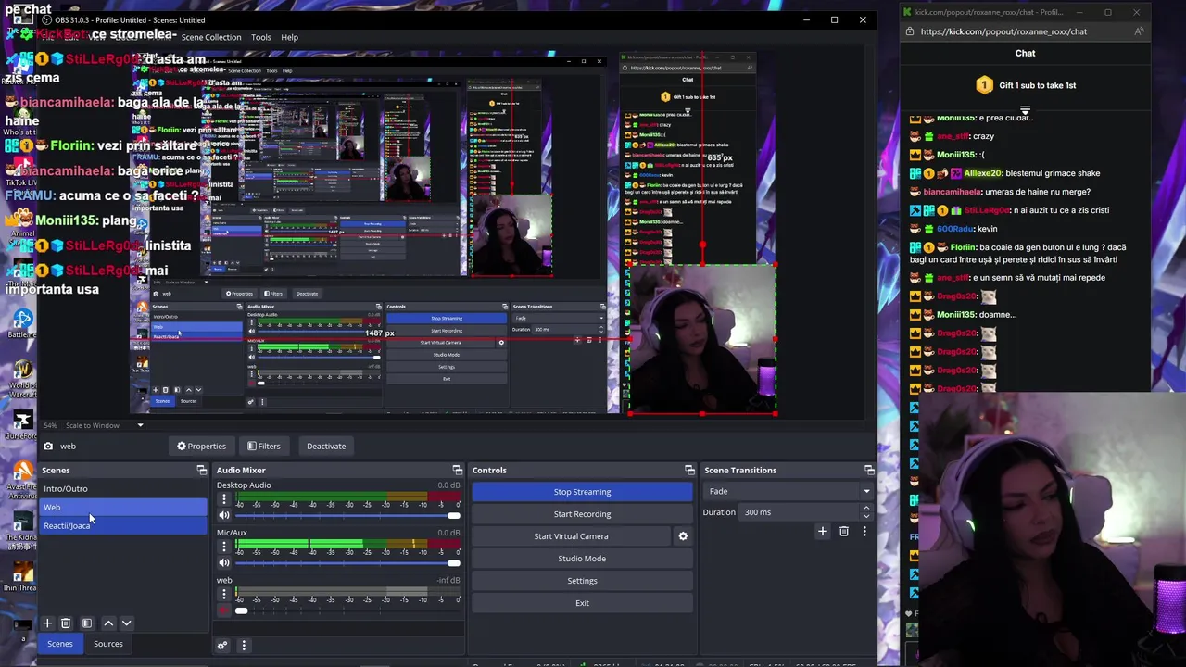
Task: Open the Help menu
Action: click(290, 37)
